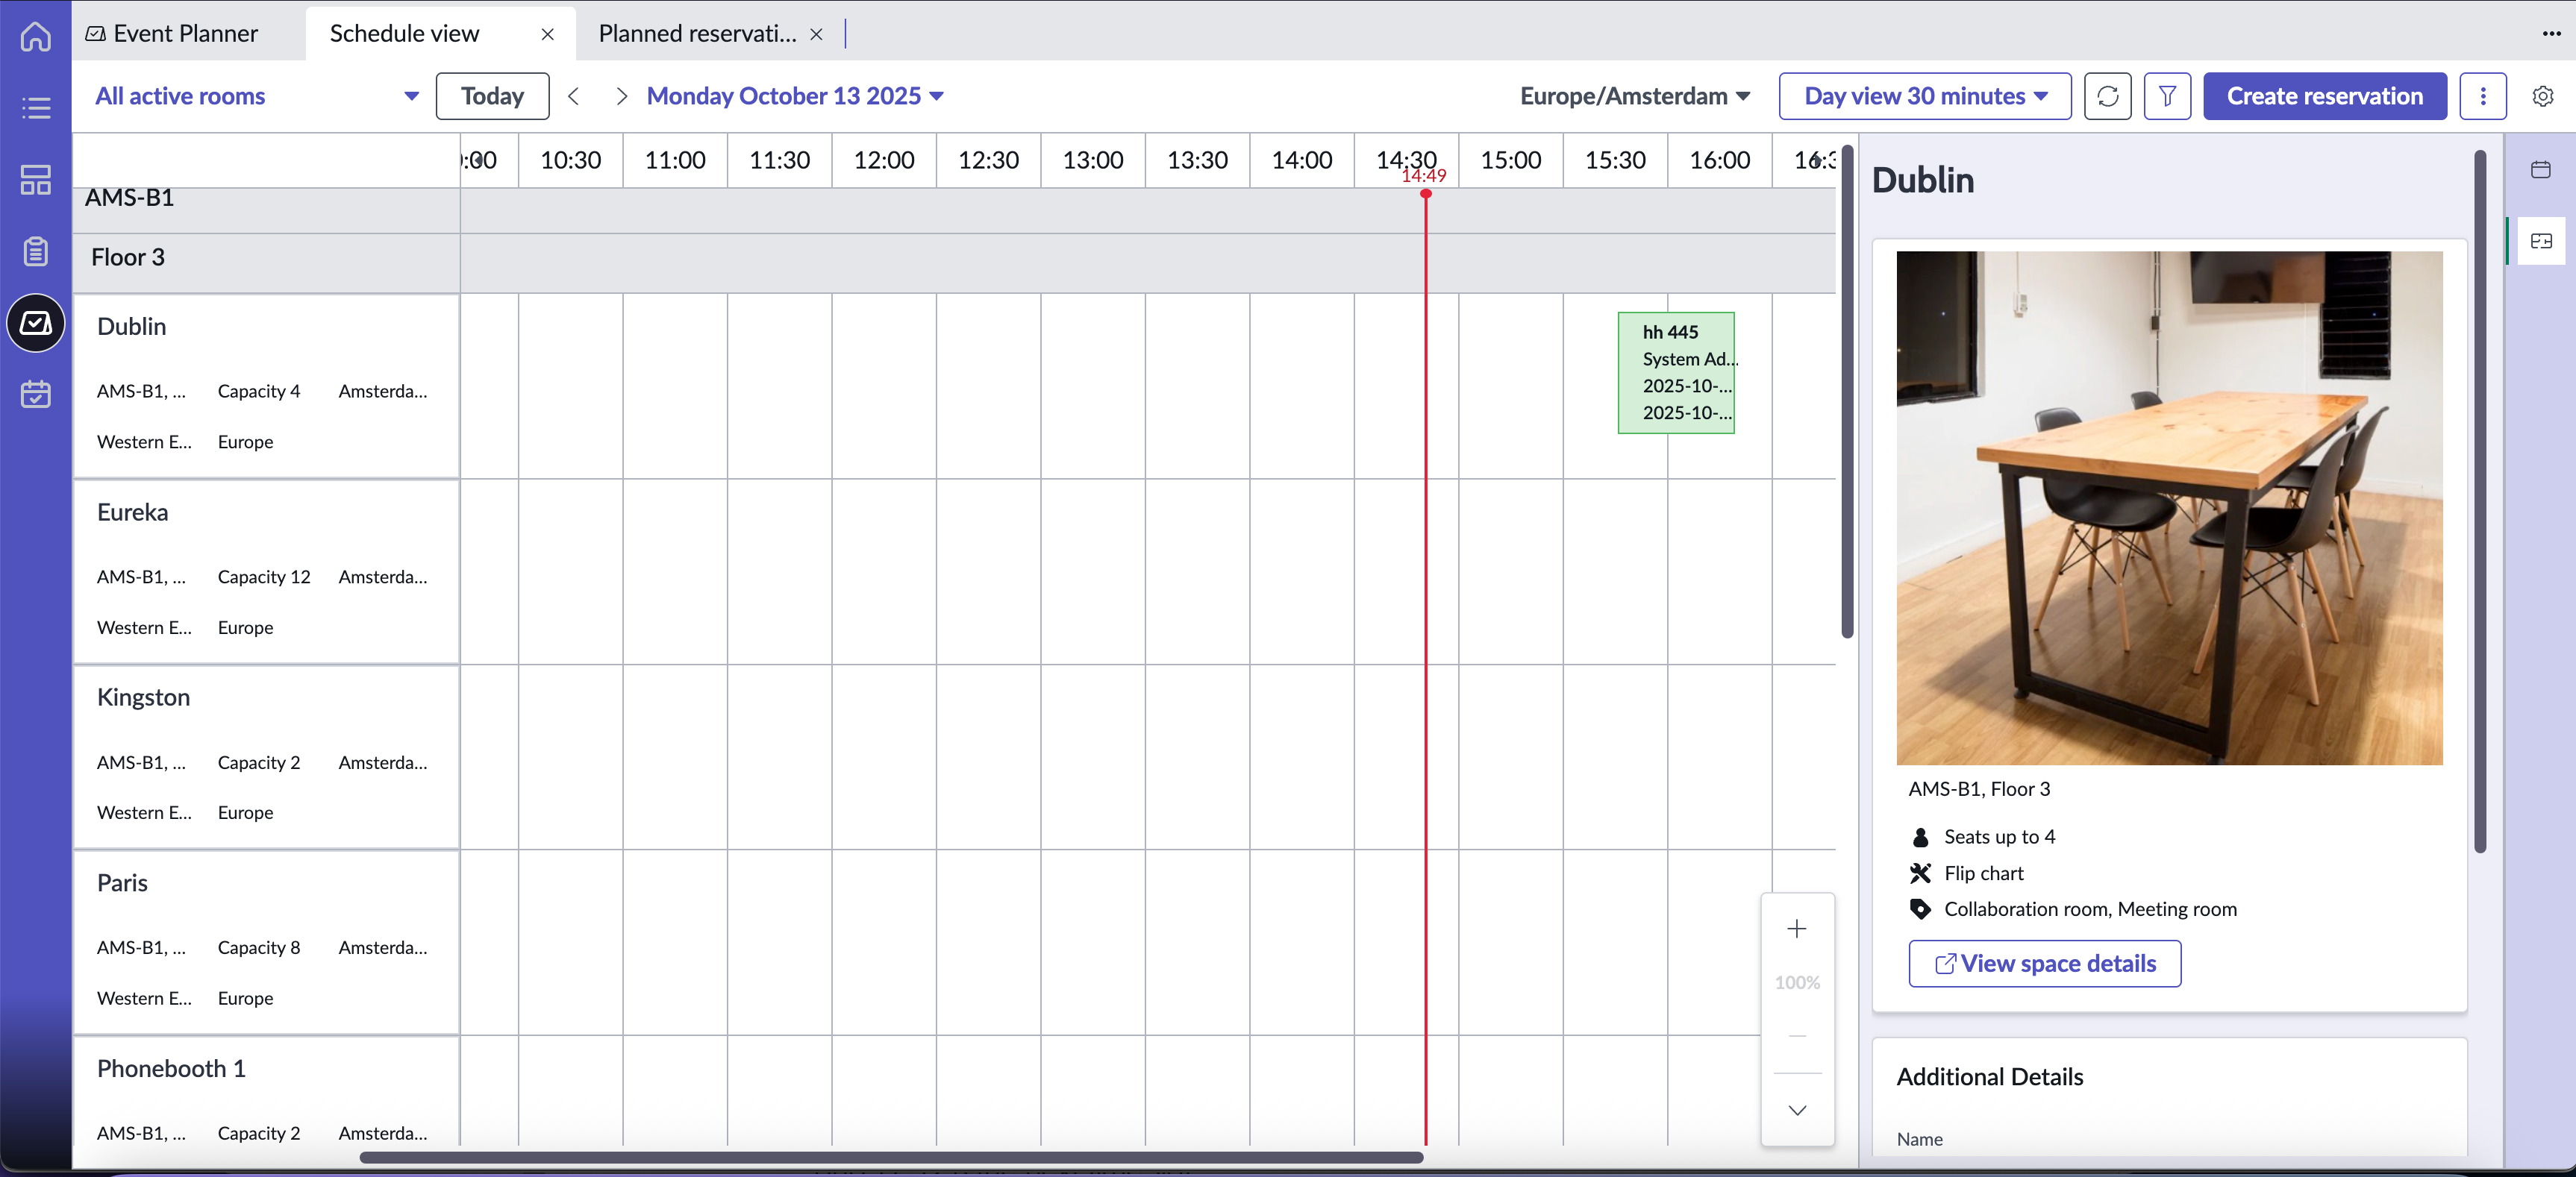
Task: Go to next day arrow
Action: [621, 96]
